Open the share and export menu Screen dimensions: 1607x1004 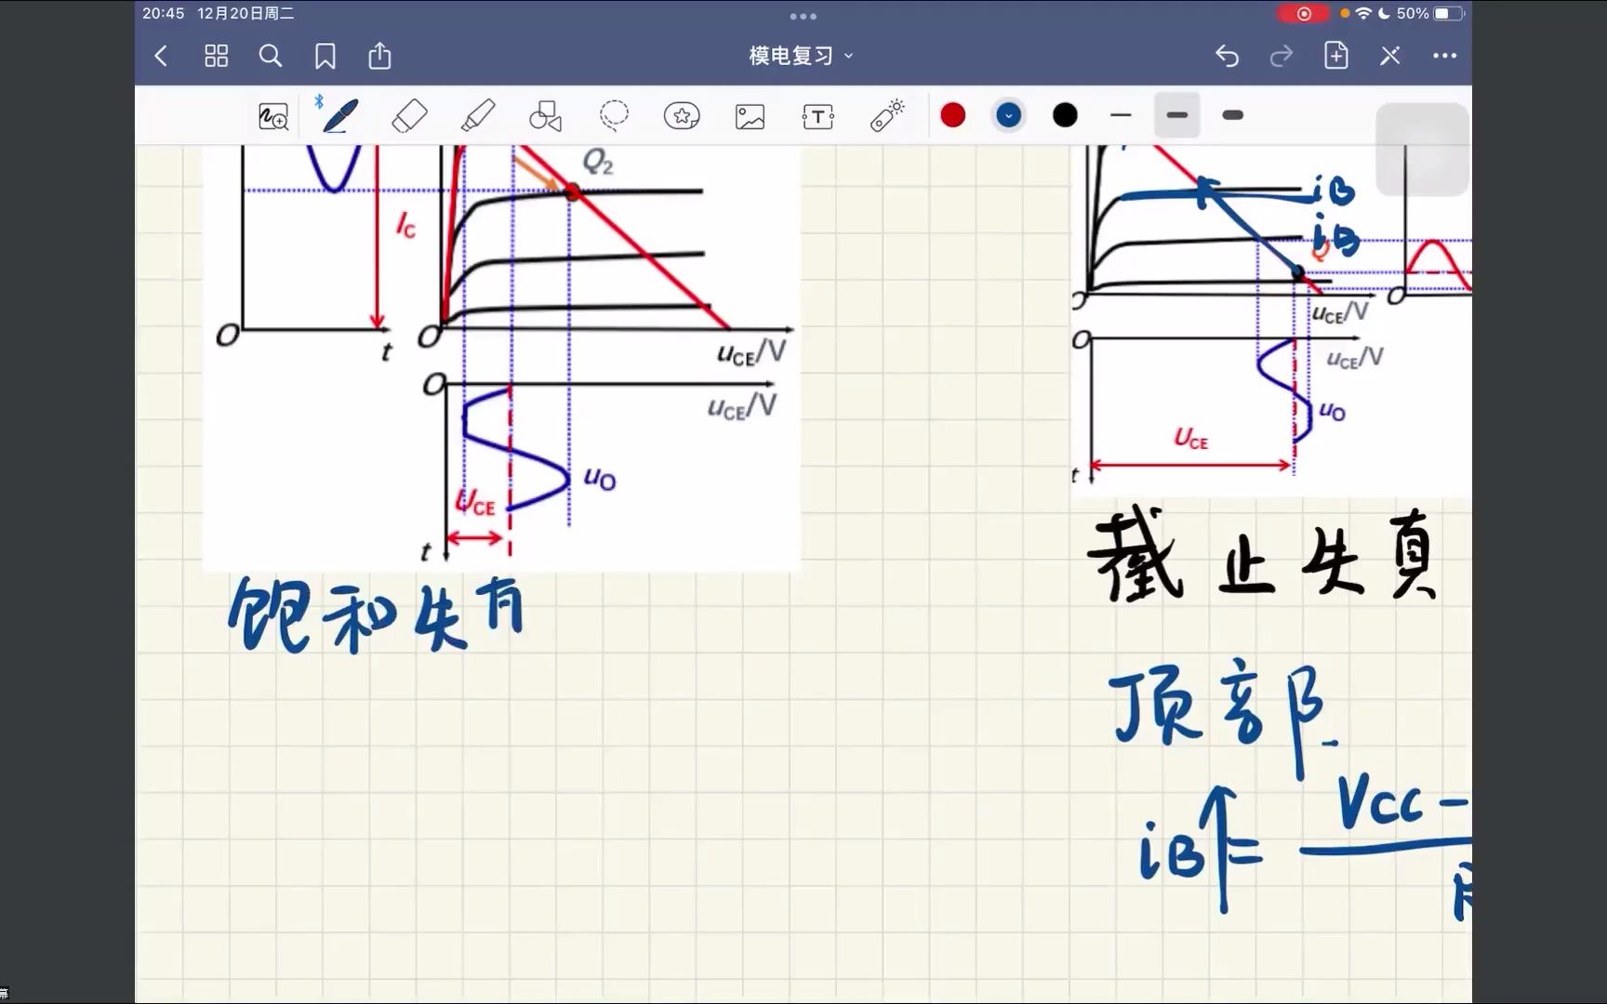click(379, 56)
